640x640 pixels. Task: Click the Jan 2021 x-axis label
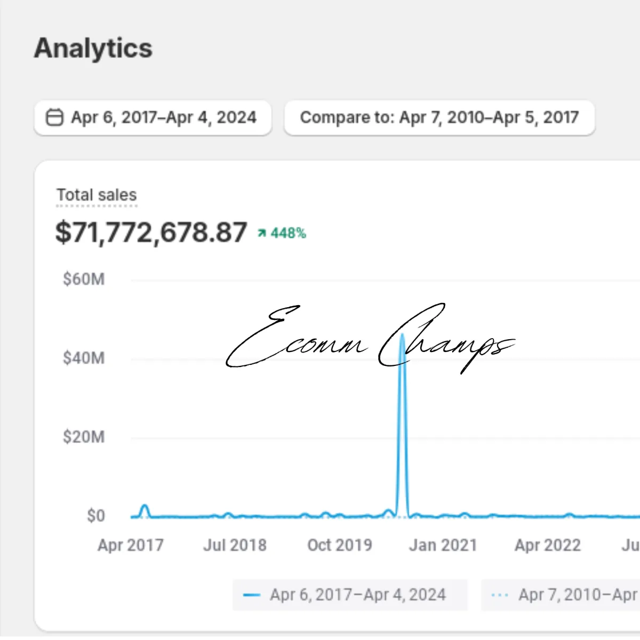point(443,545)
